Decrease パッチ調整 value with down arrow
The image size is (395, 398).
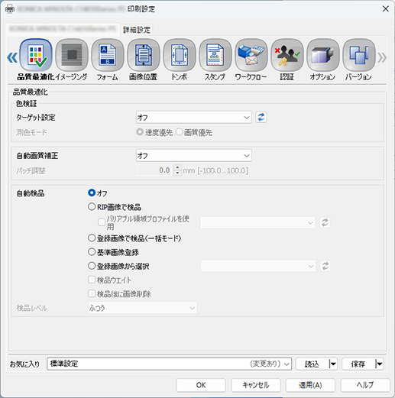tap(177, 173)
